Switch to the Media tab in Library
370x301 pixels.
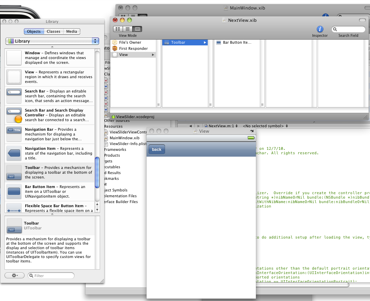coord(71,31)
